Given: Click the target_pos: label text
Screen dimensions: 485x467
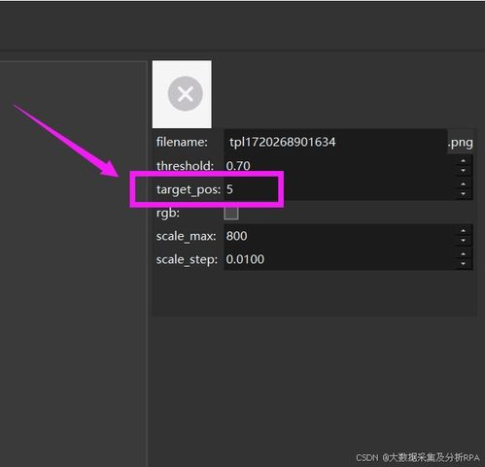Looking at the screenshot, I should click(189, 189).
